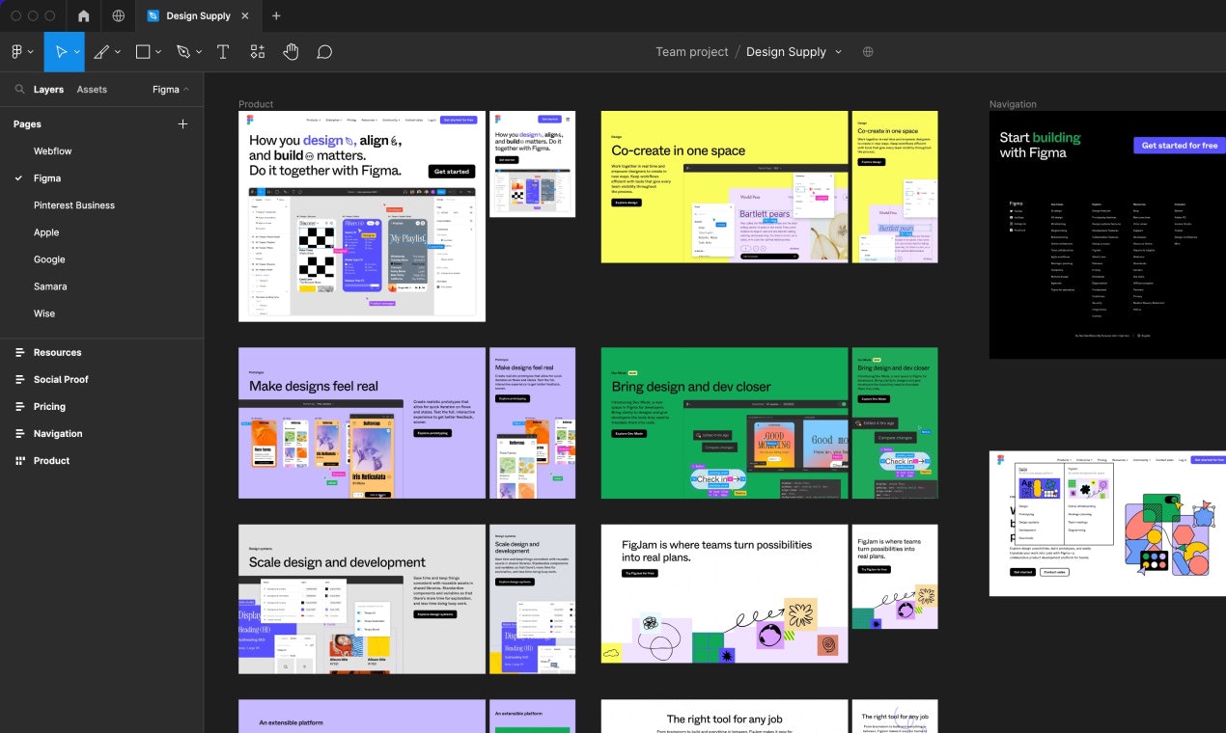Click the search icon in Layers panel
Viewport: 1226px width, 733px height.
pos(19,90)
